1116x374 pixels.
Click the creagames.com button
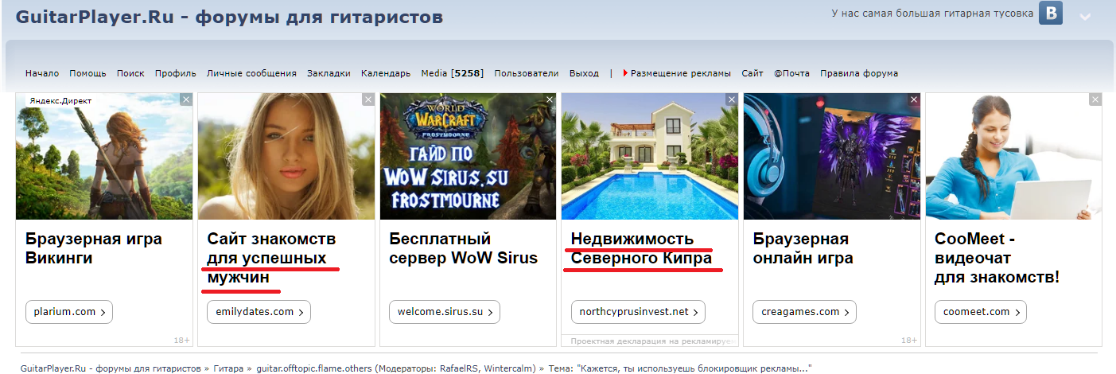tap(804, 312)
